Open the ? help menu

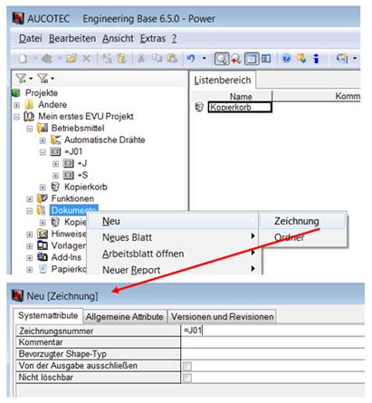175,39
